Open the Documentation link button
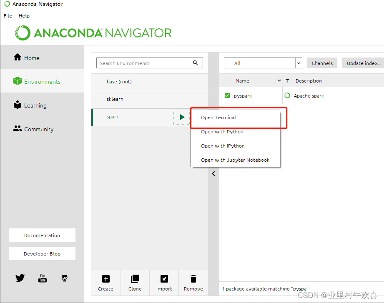384x303 pixels. [42, 235]
